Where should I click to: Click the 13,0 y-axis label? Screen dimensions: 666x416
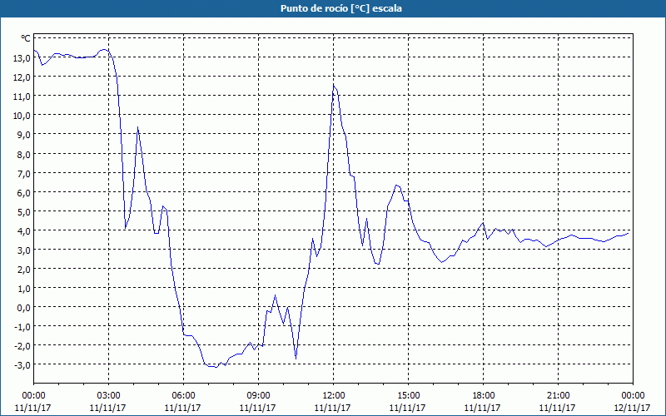tap(22, 58)
